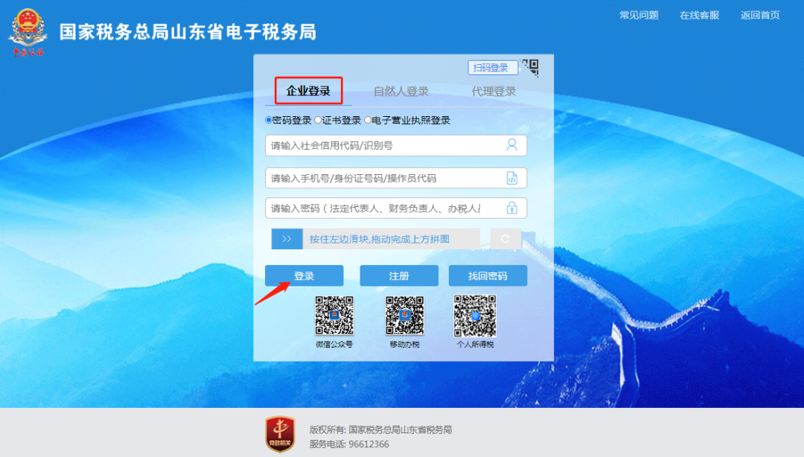Click the 找回密码 button

pyautogui.click(x=488, y=276)
